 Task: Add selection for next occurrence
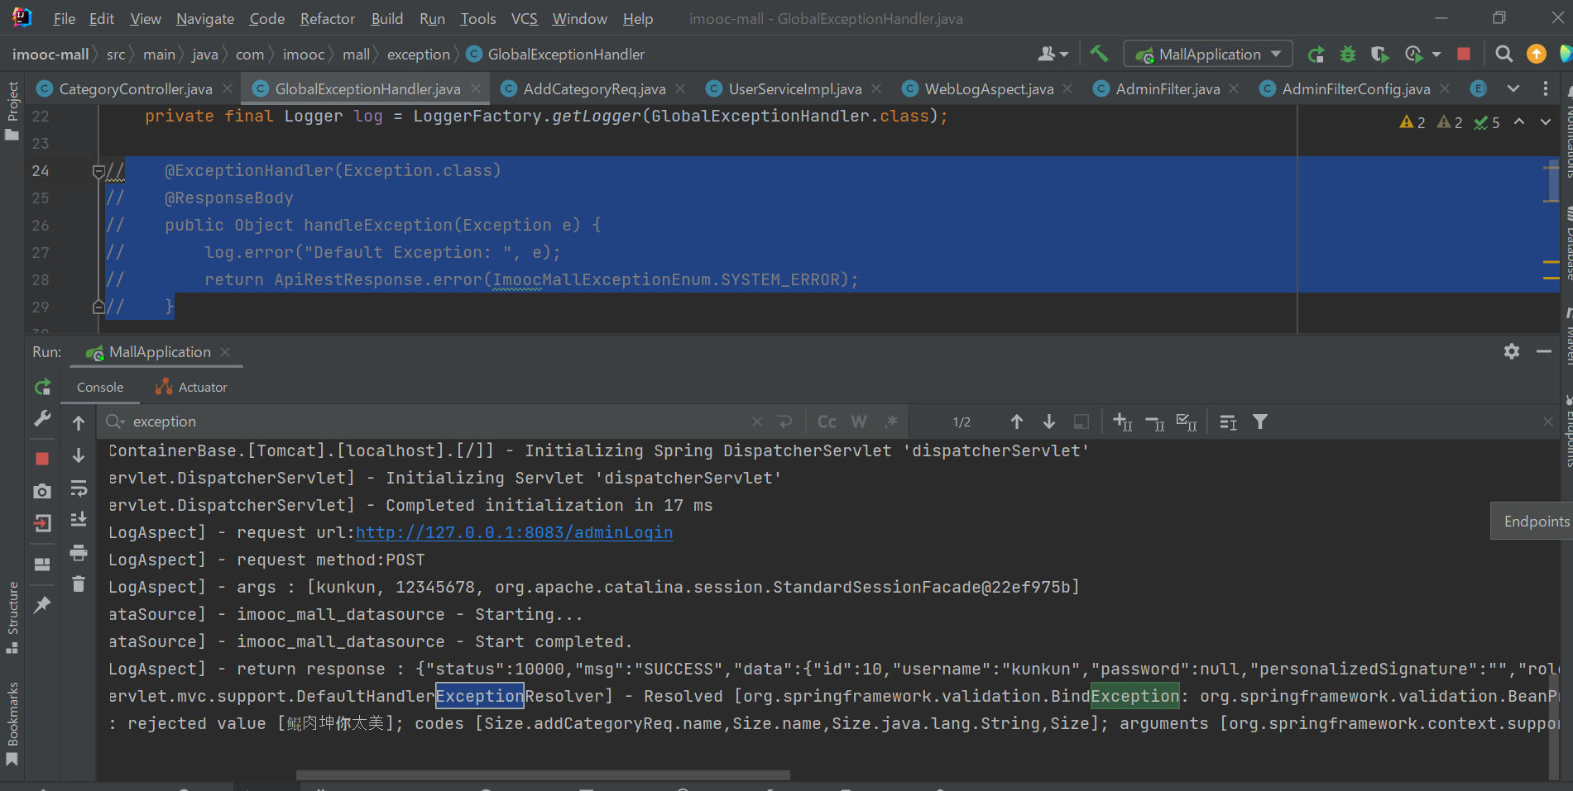point(1123,422)
